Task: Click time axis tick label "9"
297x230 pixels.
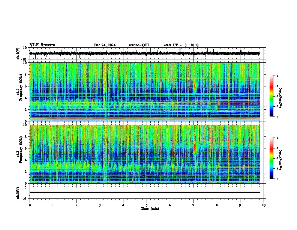Action: click(x=240, y=205)
